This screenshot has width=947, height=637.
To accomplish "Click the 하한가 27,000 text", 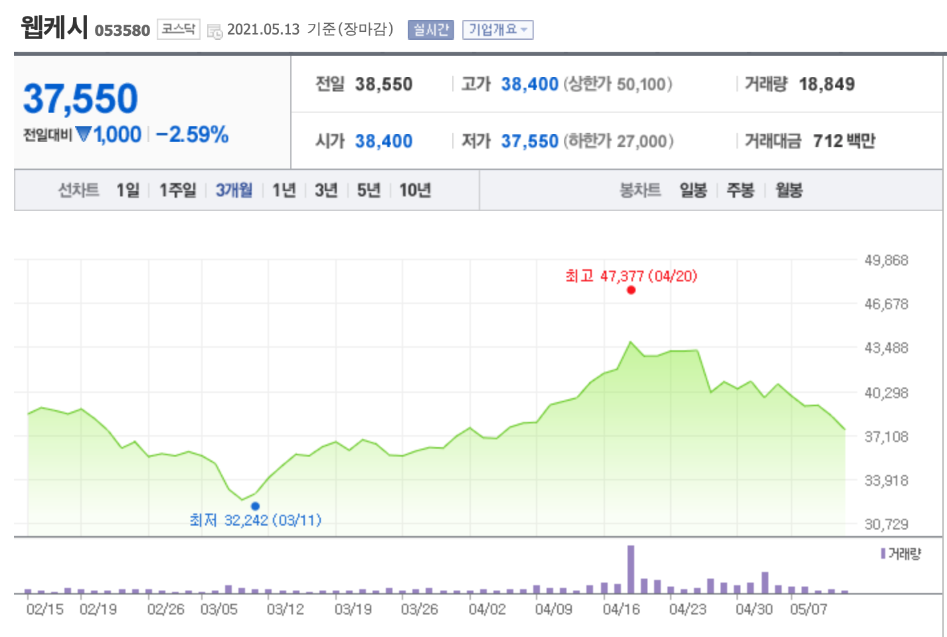I will pyautogui.click(x=618, y=141).
